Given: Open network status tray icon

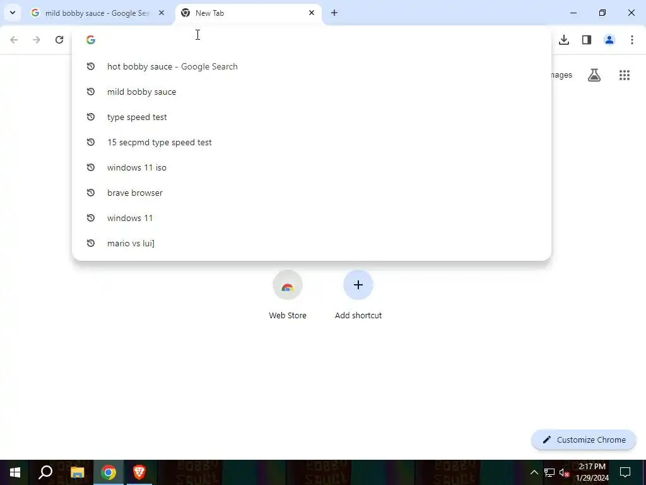Looking at the screenshot, I should click(549, 472).
